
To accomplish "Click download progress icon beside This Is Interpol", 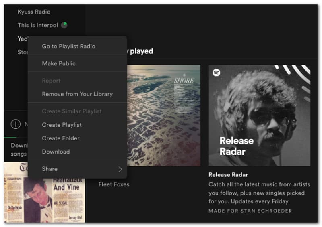I will coord(64,25).
